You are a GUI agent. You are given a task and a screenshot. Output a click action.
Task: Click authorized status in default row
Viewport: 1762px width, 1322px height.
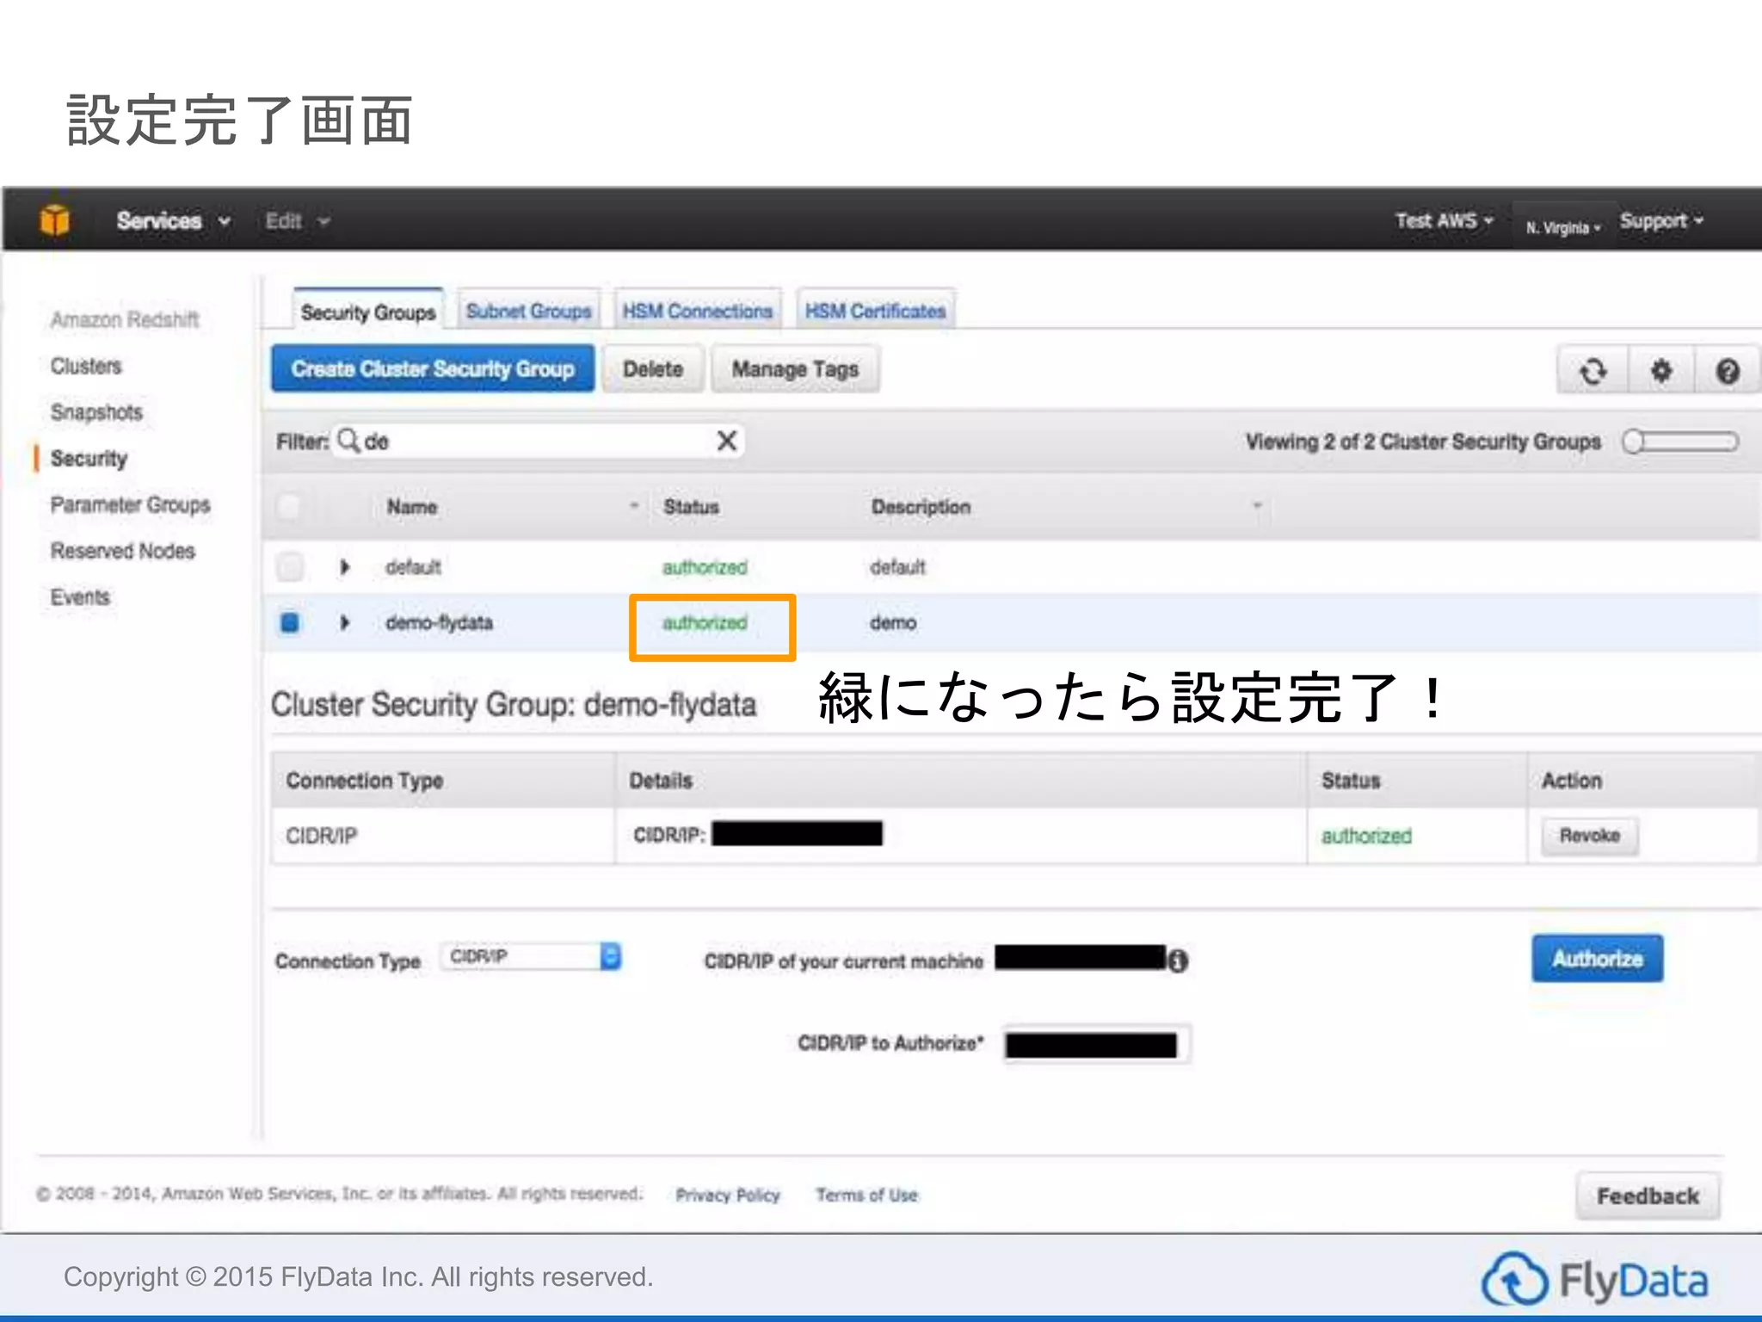click(x=705, y=567)
